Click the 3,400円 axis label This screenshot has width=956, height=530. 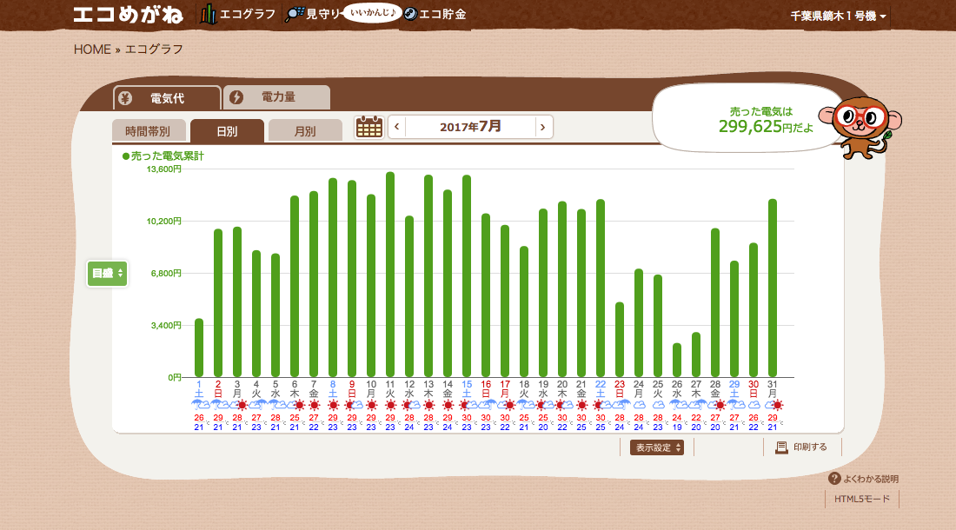(167, 325)
